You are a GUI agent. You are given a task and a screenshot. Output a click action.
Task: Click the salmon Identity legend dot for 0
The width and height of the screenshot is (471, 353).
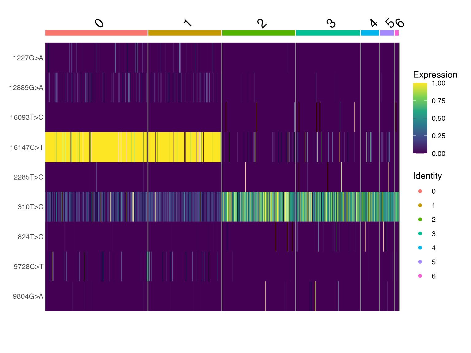(x=420, y=191)
